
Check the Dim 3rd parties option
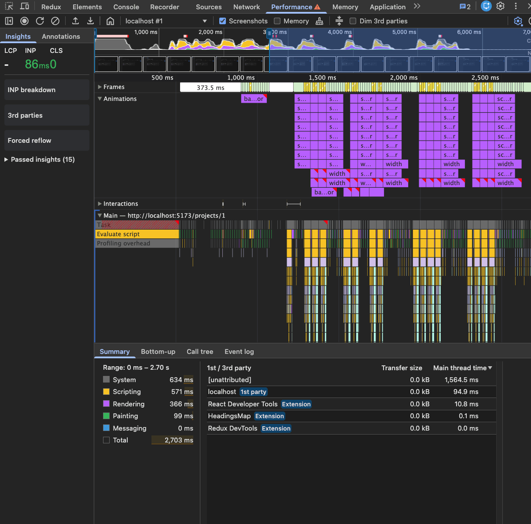click(353, 21)
